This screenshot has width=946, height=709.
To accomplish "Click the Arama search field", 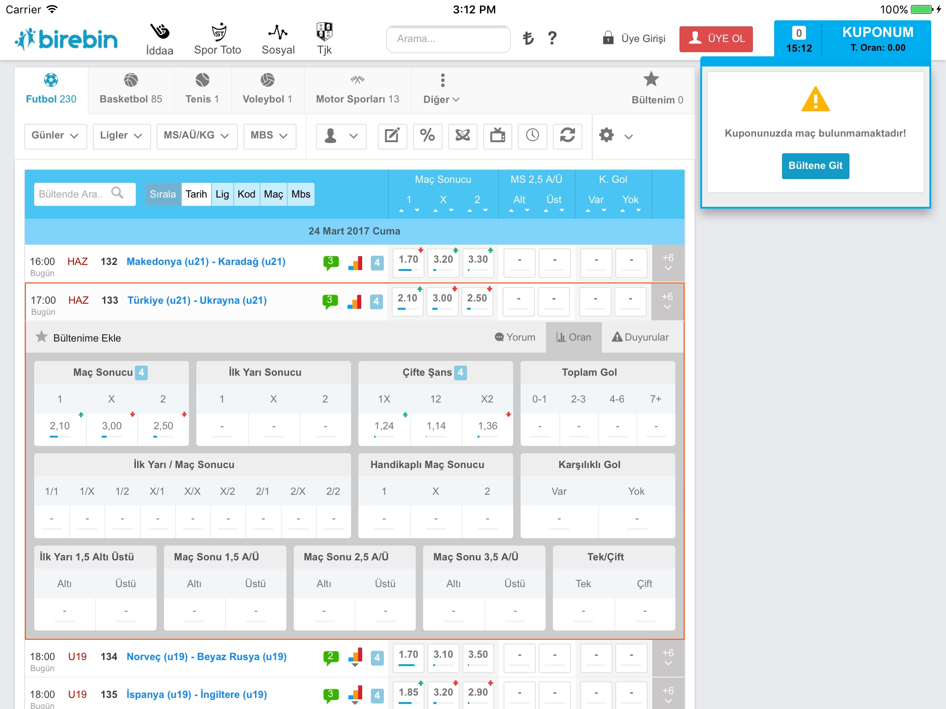I will point(448,39).
